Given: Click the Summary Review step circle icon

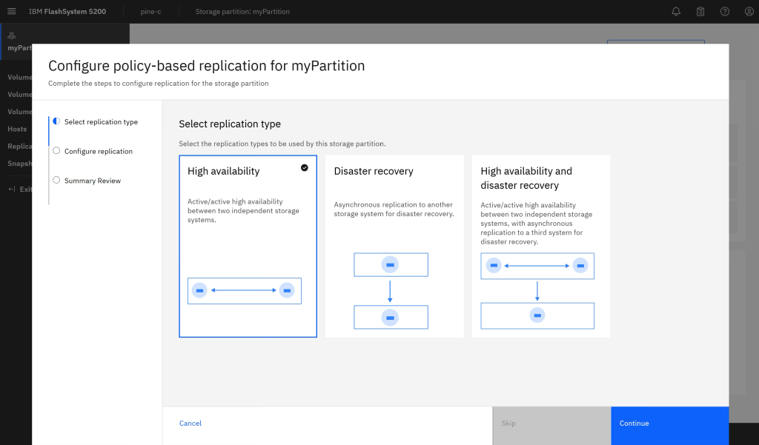Looking at the screenshot, I should (56, 180).
